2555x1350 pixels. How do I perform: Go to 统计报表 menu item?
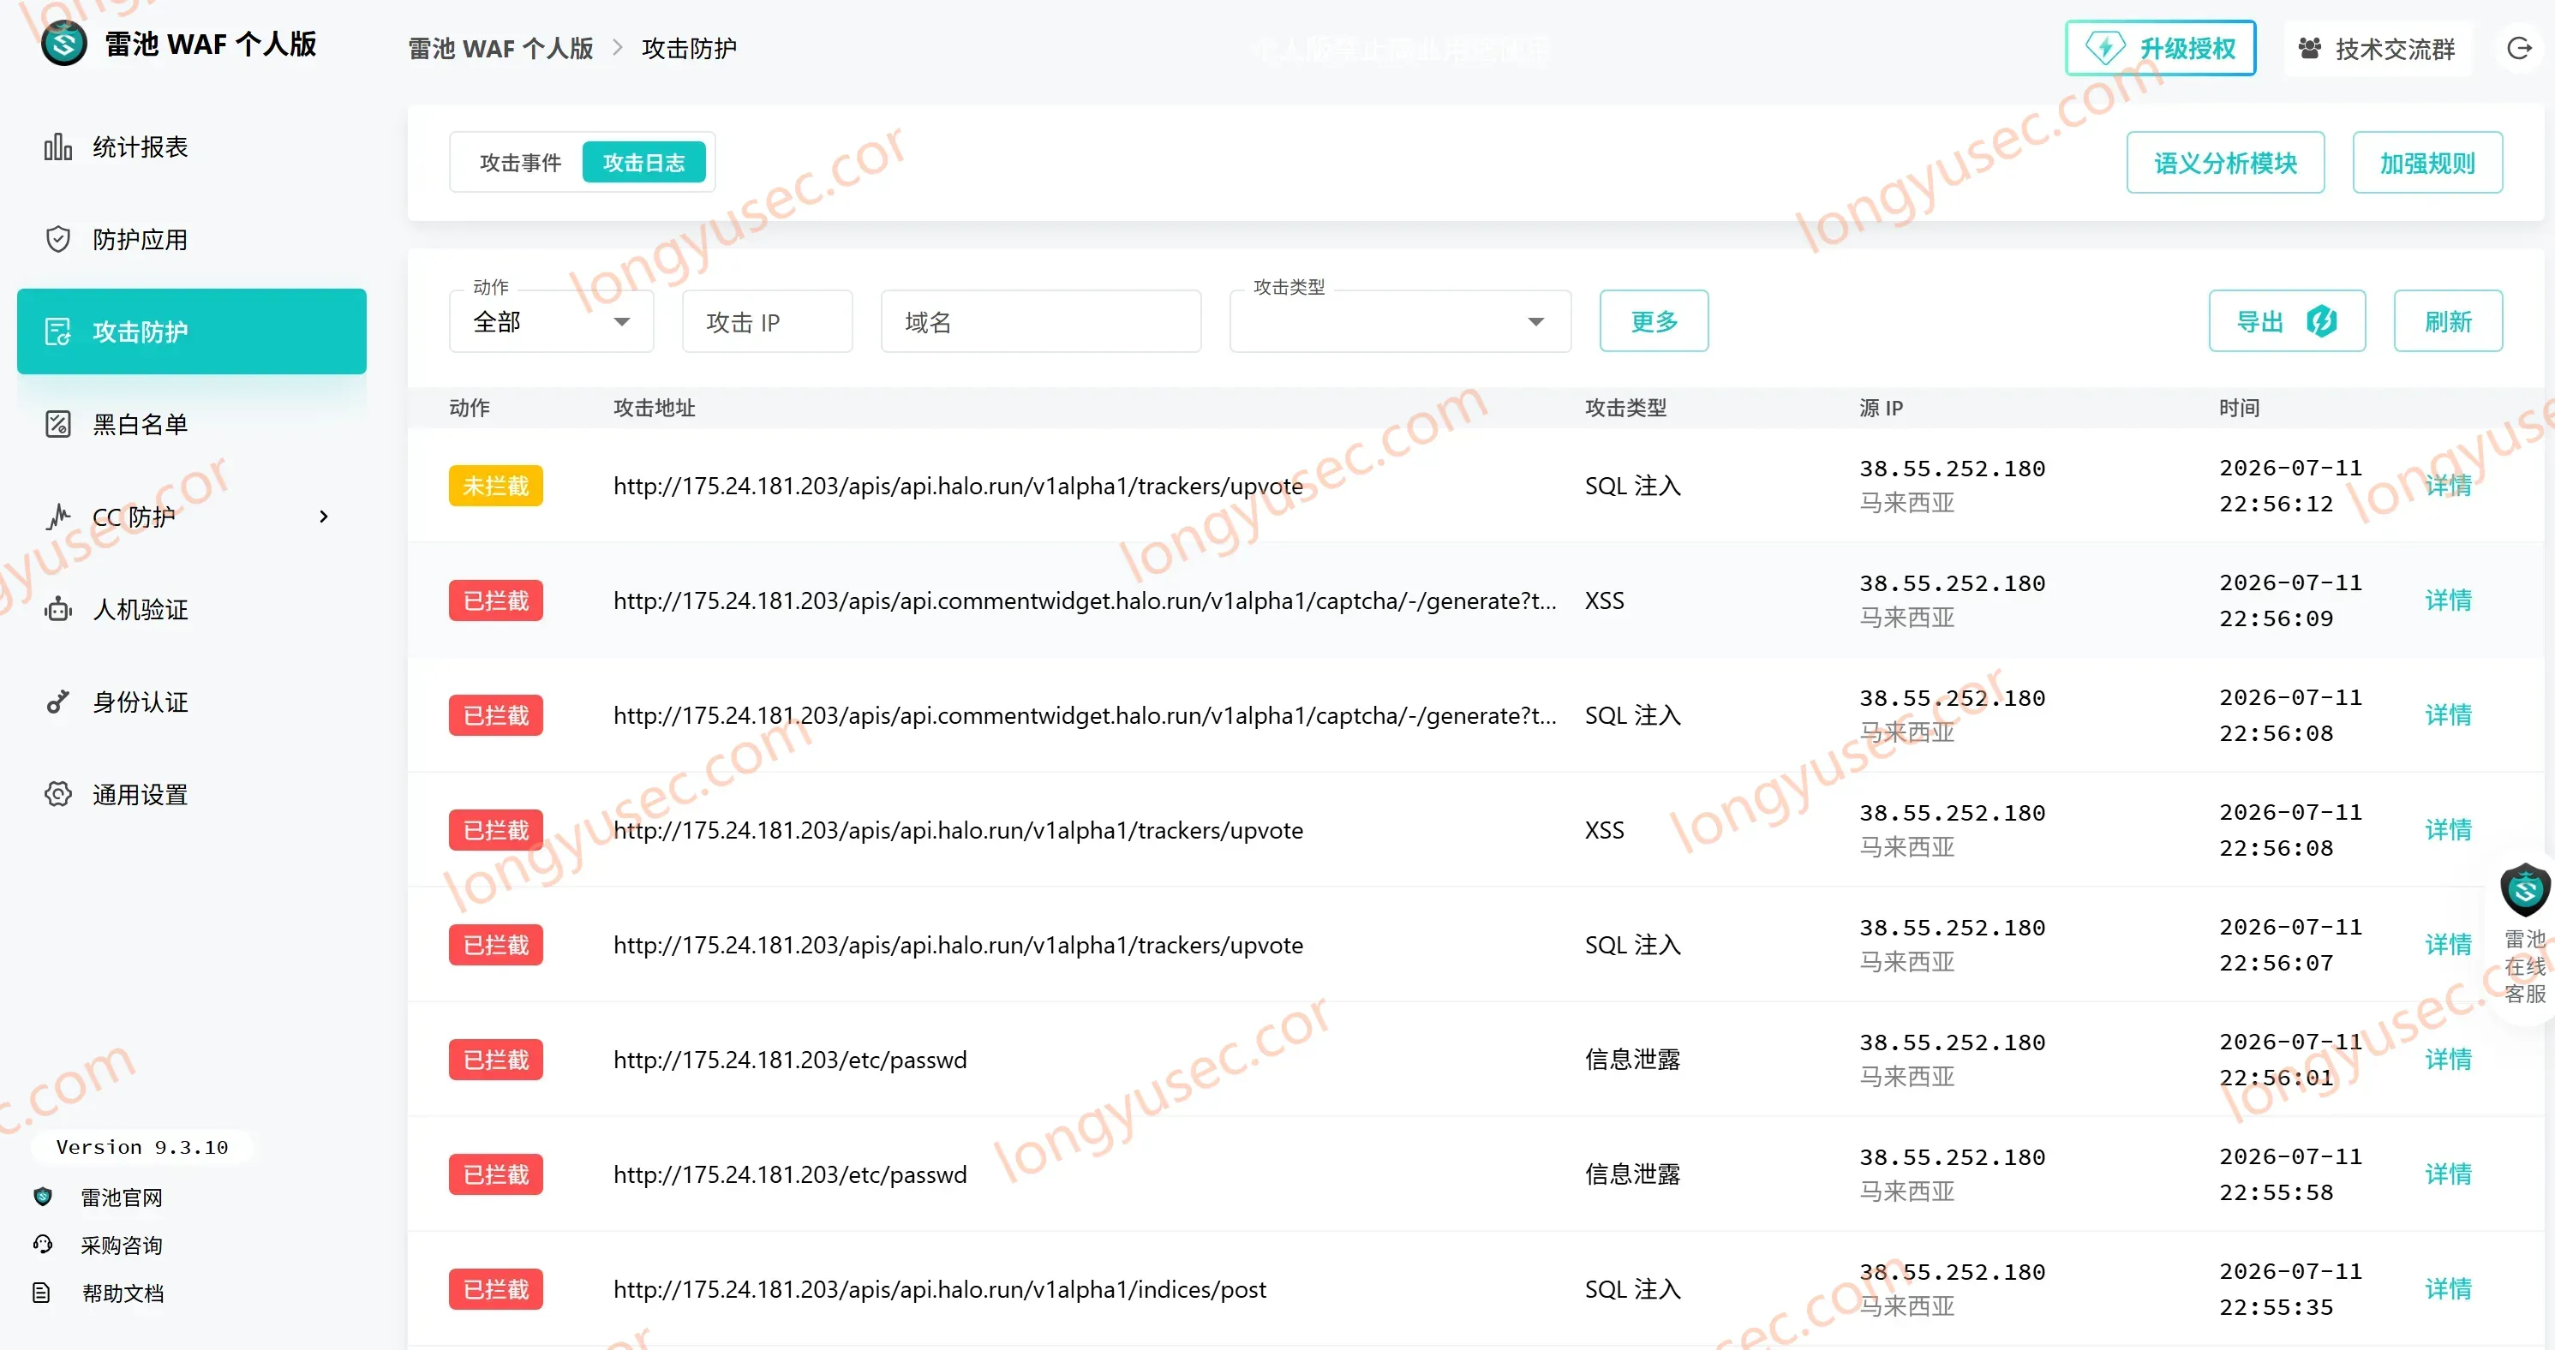tap(191, 146)
